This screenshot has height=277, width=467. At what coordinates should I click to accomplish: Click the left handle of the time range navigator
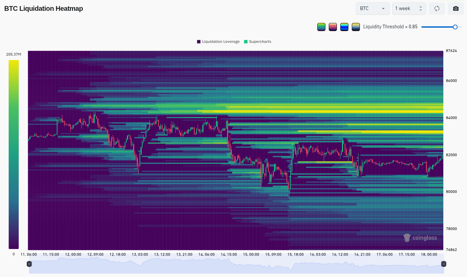coord(29,264)
